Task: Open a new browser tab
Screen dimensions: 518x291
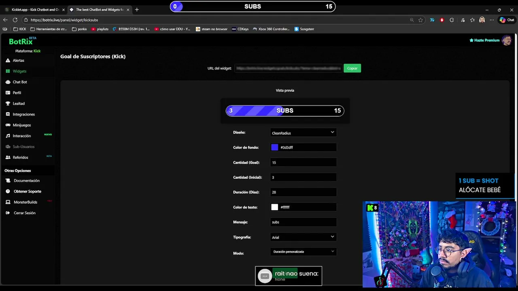Action: pos(137,10)
